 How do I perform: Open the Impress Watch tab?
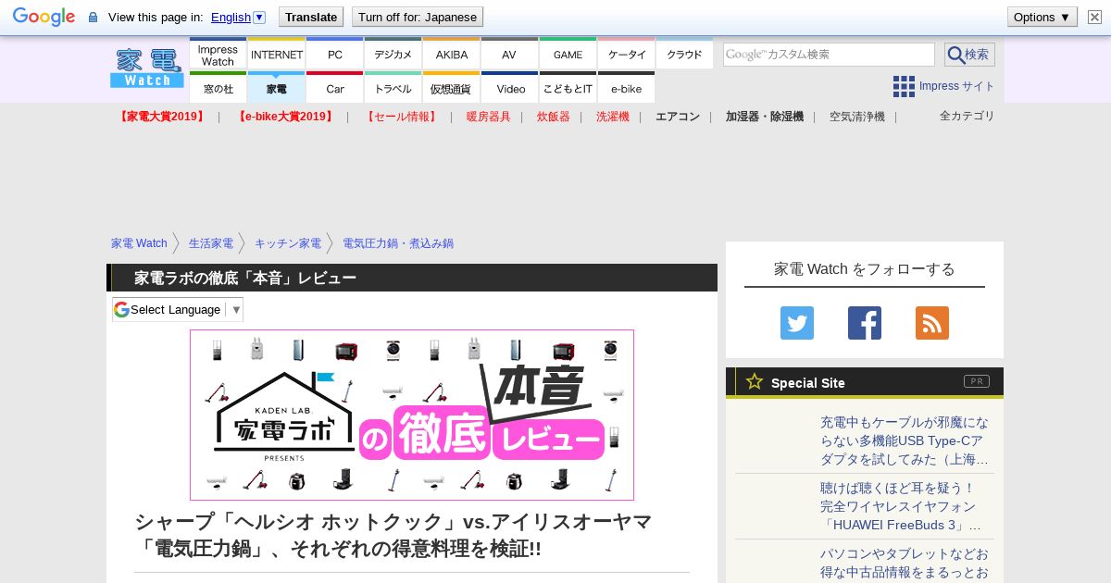click(218, 55)
